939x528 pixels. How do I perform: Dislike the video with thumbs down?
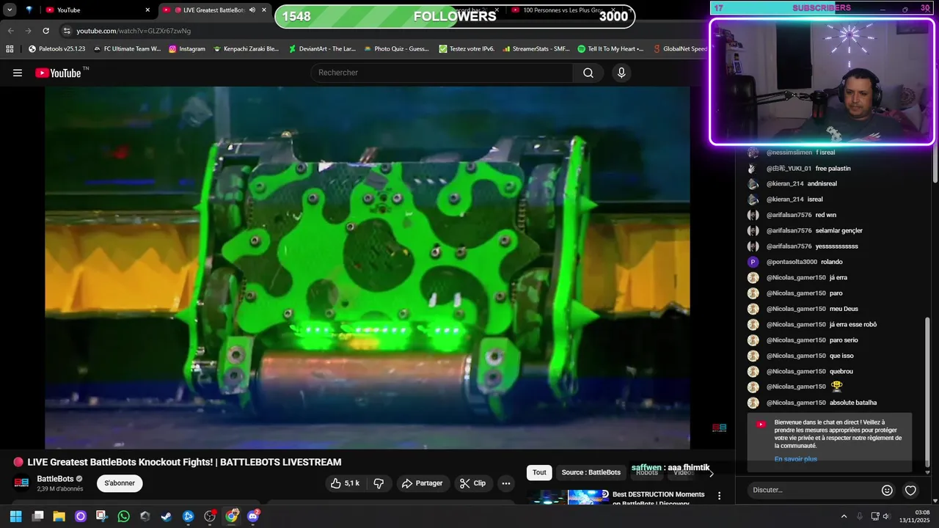click(x=379, y=483)
